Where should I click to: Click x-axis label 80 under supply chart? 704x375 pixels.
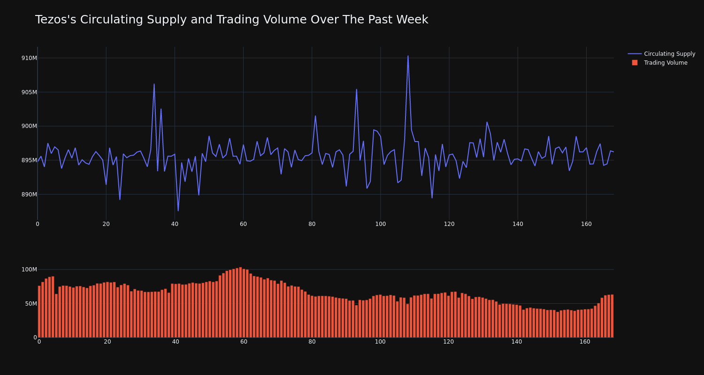click(312, 224)
